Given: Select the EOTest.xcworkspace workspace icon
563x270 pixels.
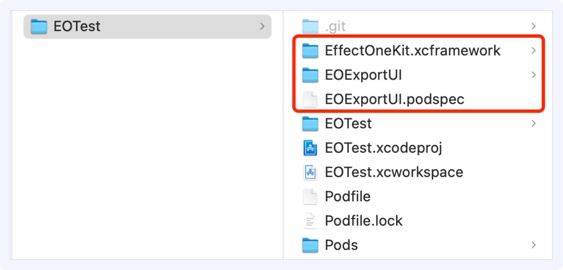Looking at the screenshot, I should click(310, 172).
